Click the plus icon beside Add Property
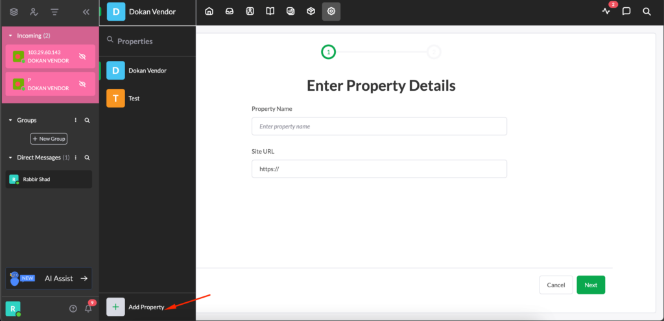Screen dimensions: 664x321 tap(115, 307)
